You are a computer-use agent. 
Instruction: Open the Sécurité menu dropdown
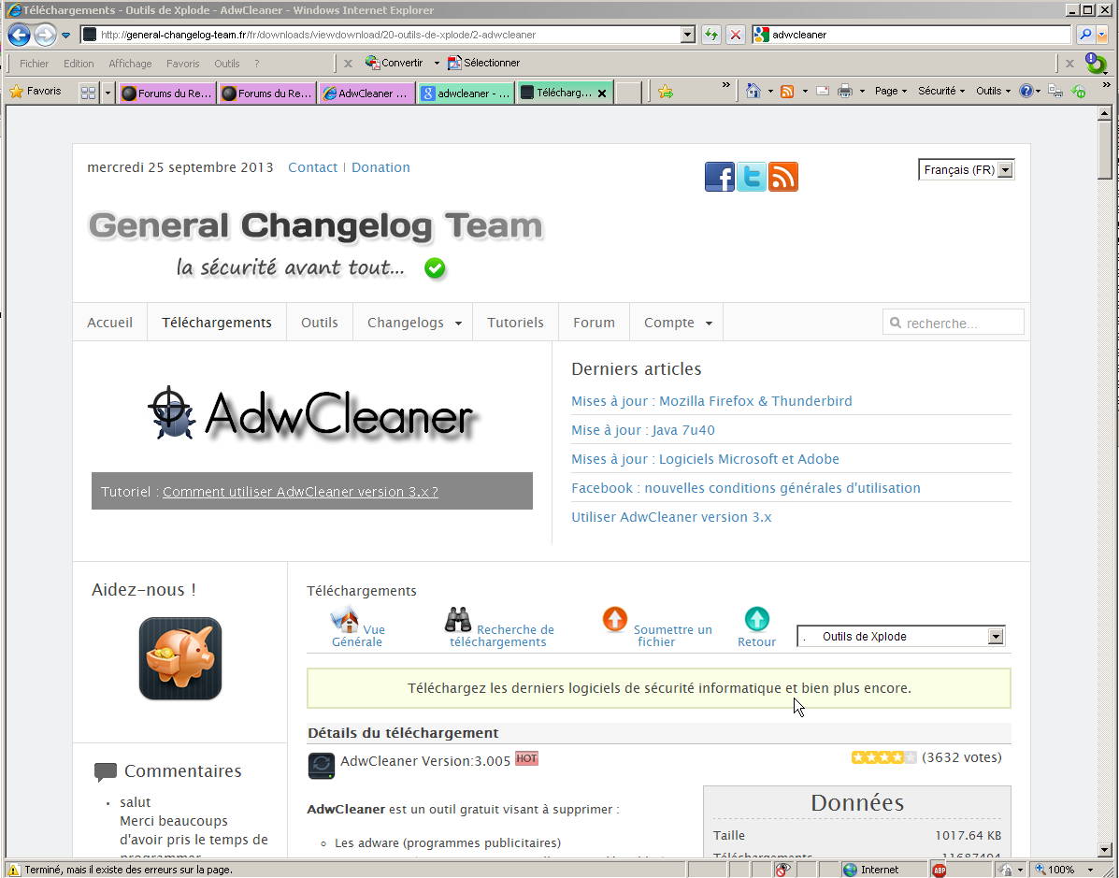(941, 91)
